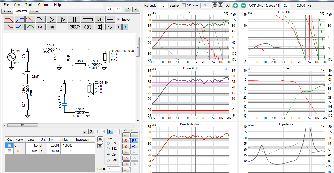Viewport: 334px width, 173px height.
Task: Insert a BiQ biquad block
Action: click(x=41, y=27)
